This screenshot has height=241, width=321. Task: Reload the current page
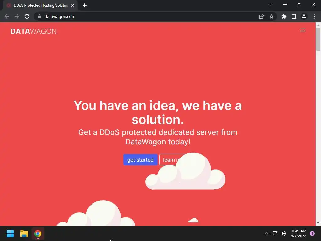[x=27, y=16]
